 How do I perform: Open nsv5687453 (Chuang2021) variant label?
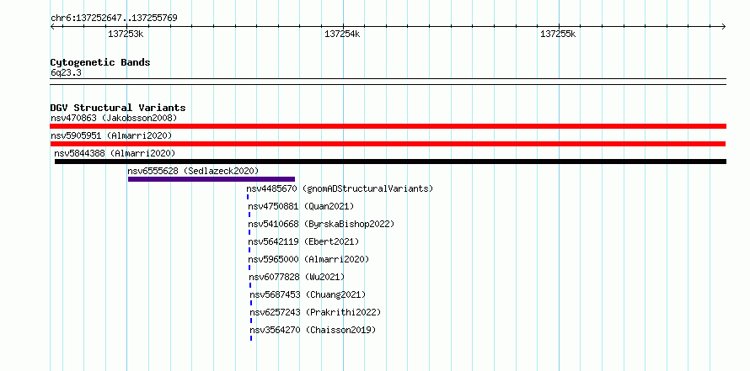pos(308,294)
